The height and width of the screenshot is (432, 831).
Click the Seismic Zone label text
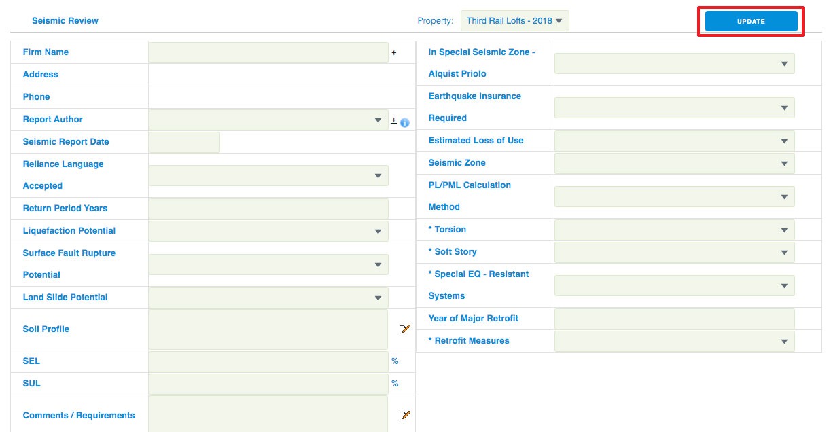tap(457, 163)
